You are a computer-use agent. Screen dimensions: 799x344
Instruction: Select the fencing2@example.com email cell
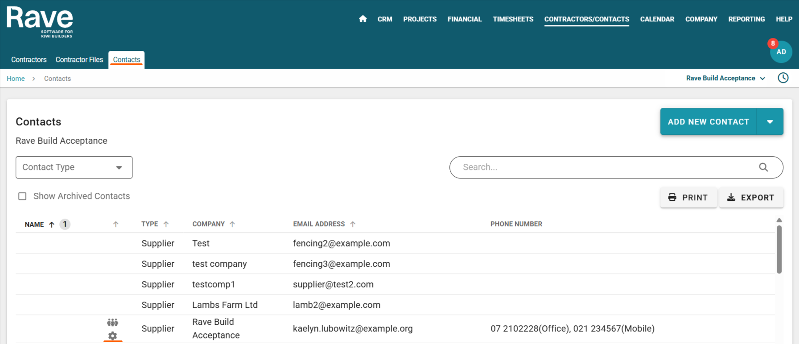pyautogui.click(x=342, y=244)
